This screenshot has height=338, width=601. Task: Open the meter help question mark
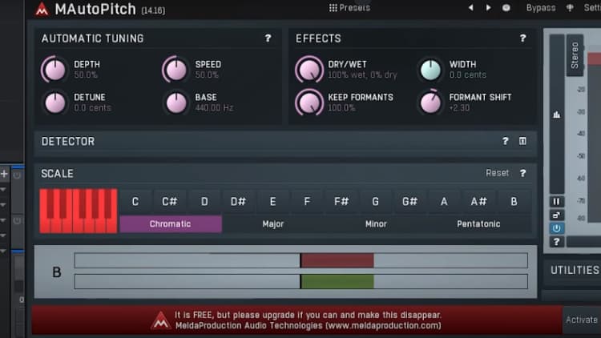557,242
